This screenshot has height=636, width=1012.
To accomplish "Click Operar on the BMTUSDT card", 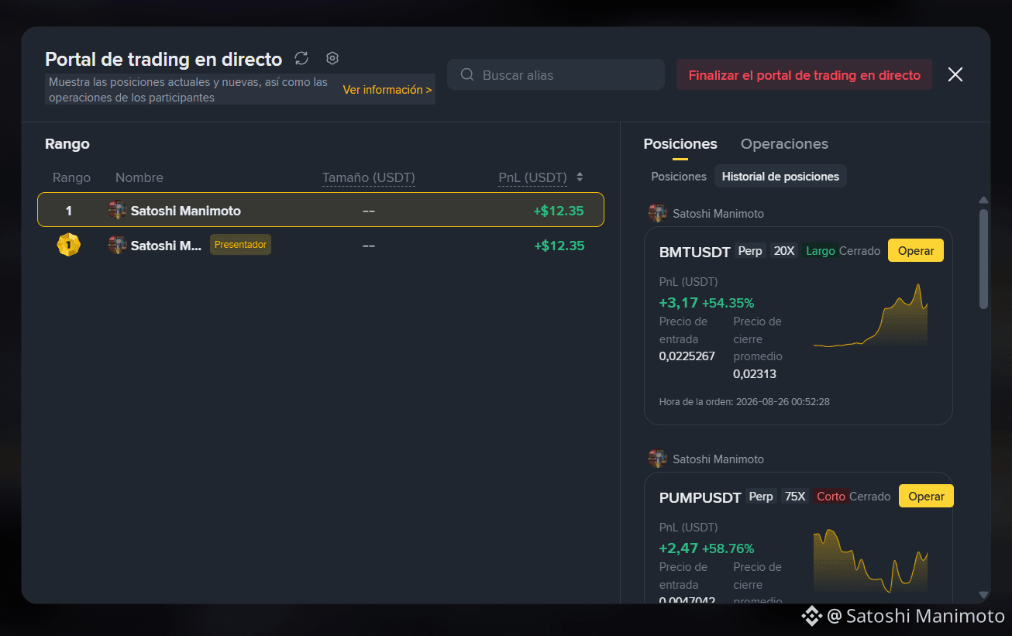I will coord(916,251).
